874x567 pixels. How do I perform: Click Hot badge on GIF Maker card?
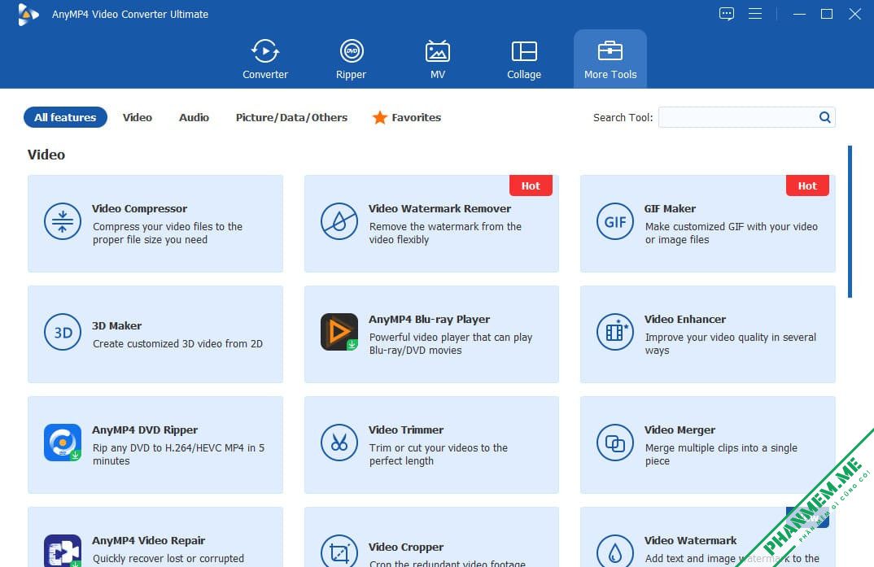(807, 185)
